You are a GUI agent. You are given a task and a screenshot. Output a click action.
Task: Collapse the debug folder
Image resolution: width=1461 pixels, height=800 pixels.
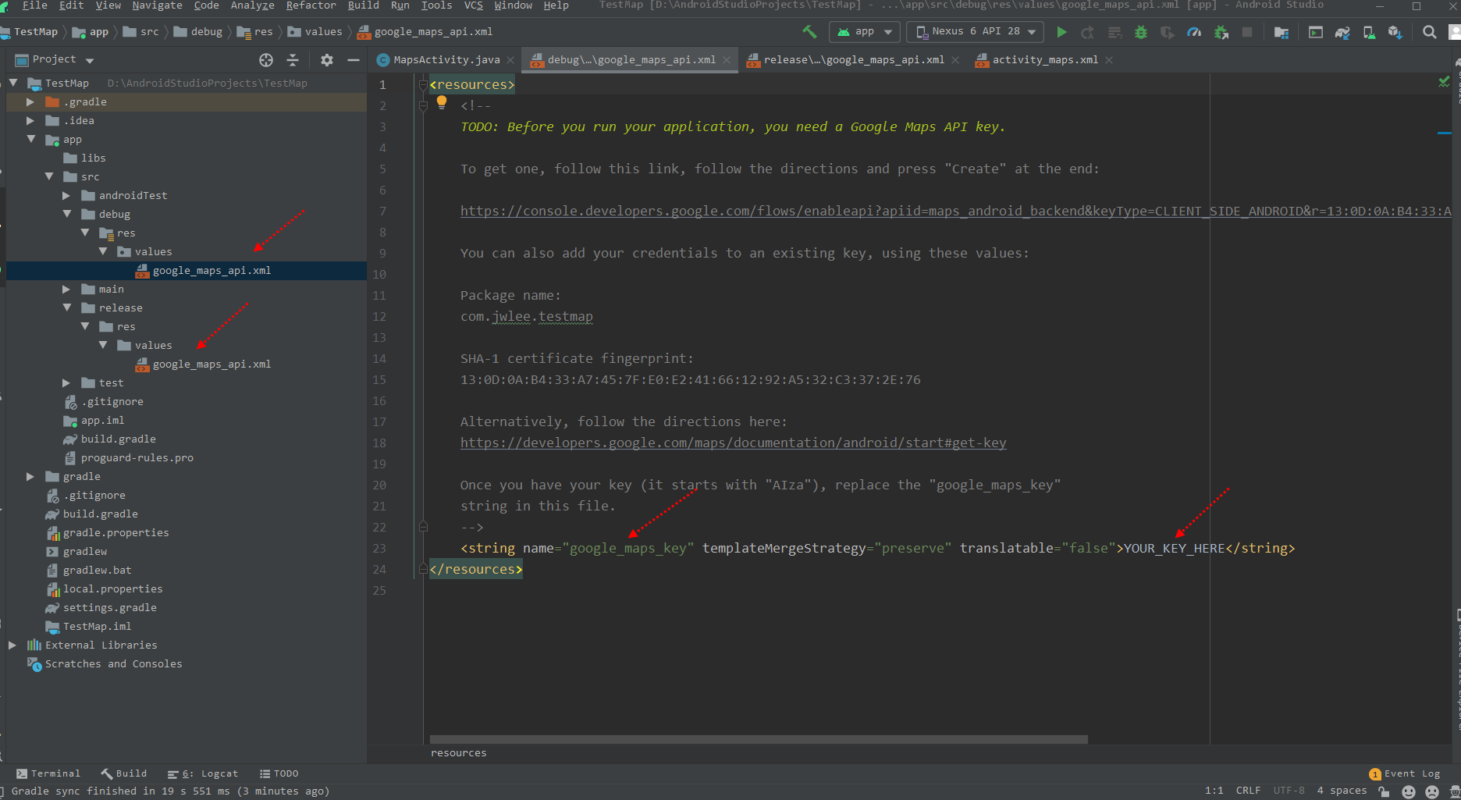(66, 214)
